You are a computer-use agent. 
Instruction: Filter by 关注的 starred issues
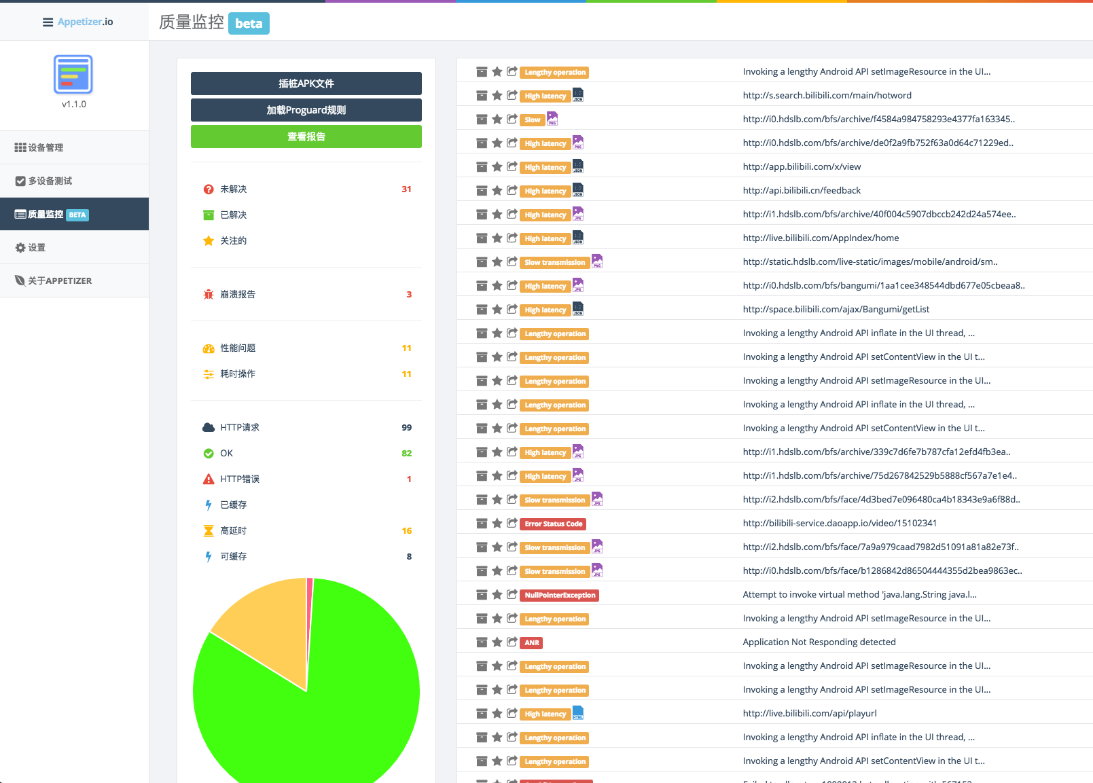tap(306, 240)
